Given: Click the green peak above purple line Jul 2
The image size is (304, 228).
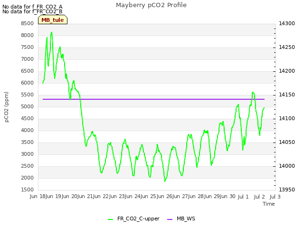Looking at the screenshot, I should click(253, 93).
